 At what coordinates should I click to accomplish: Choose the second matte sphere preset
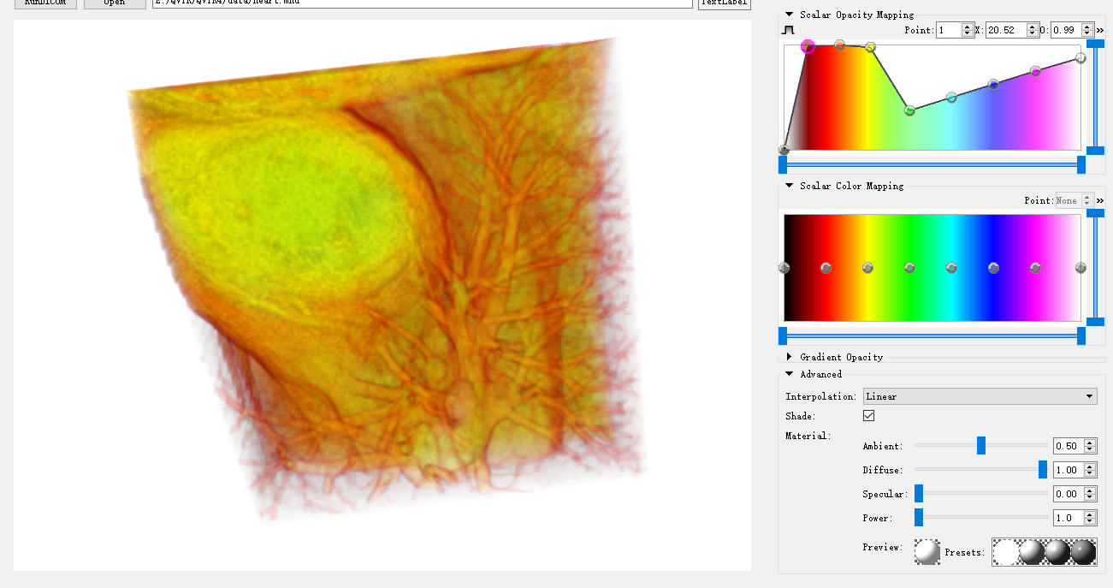tap(1032, 552)
